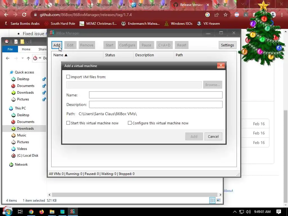Image resolution: width=288 pixels, height=216 pixels.
Task: Click the Description input field
Action: tap(156, 105)
